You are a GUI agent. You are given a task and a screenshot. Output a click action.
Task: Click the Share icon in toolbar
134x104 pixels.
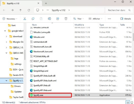[x=58, y=19]
